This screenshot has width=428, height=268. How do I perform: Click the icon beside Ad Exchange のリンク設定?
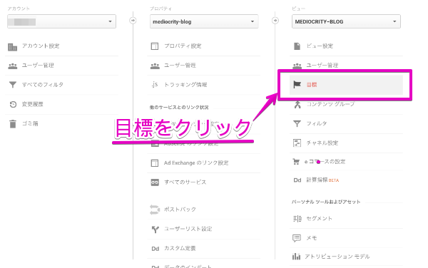[155, 163]
